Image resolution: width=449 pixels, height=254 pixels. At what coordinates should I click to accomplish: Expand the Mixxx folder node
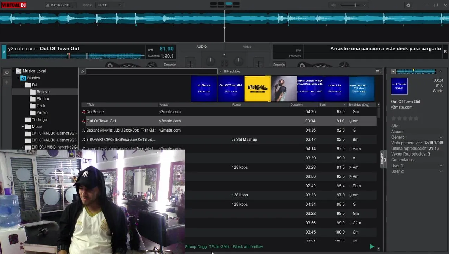(x=23, y=127)
